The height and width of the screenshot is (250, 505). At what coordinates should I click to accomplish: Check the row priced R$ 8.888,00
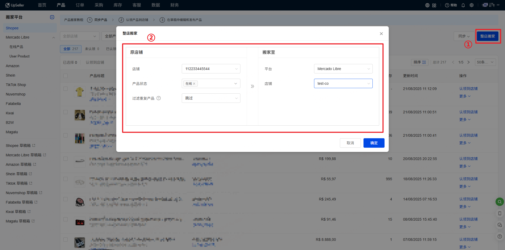[x=65, y=240]
